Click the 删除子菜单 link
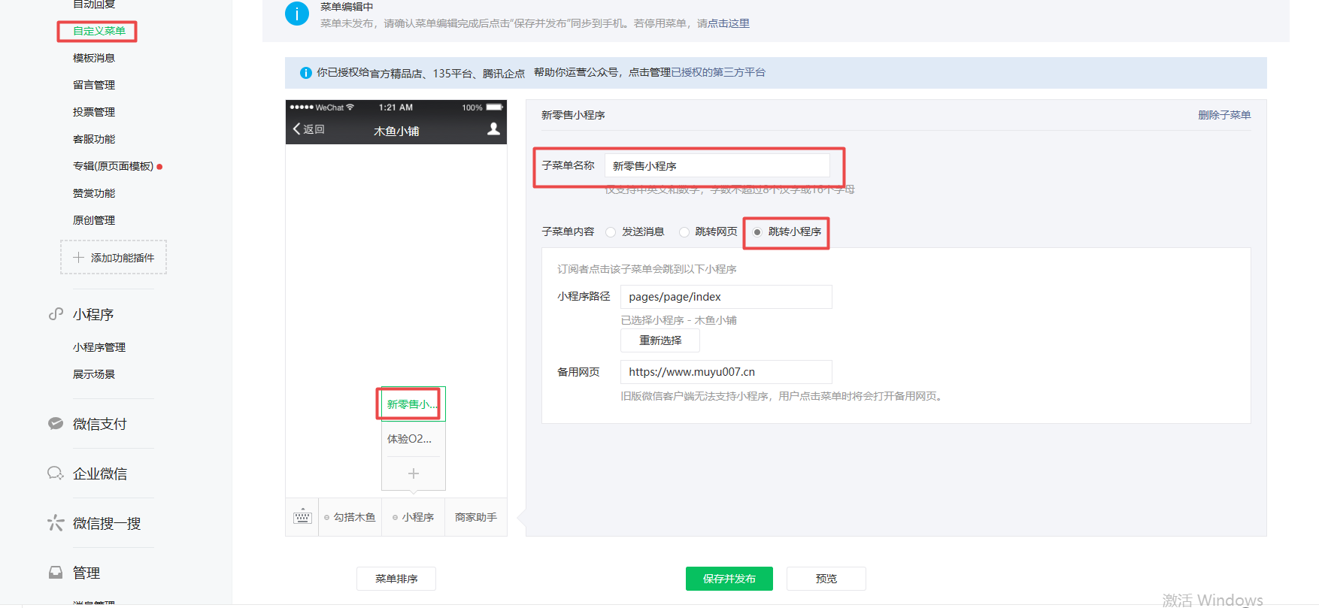The height and width of the screenshot is (608, 1319). pyautogui.click(x=1224, y=115)
